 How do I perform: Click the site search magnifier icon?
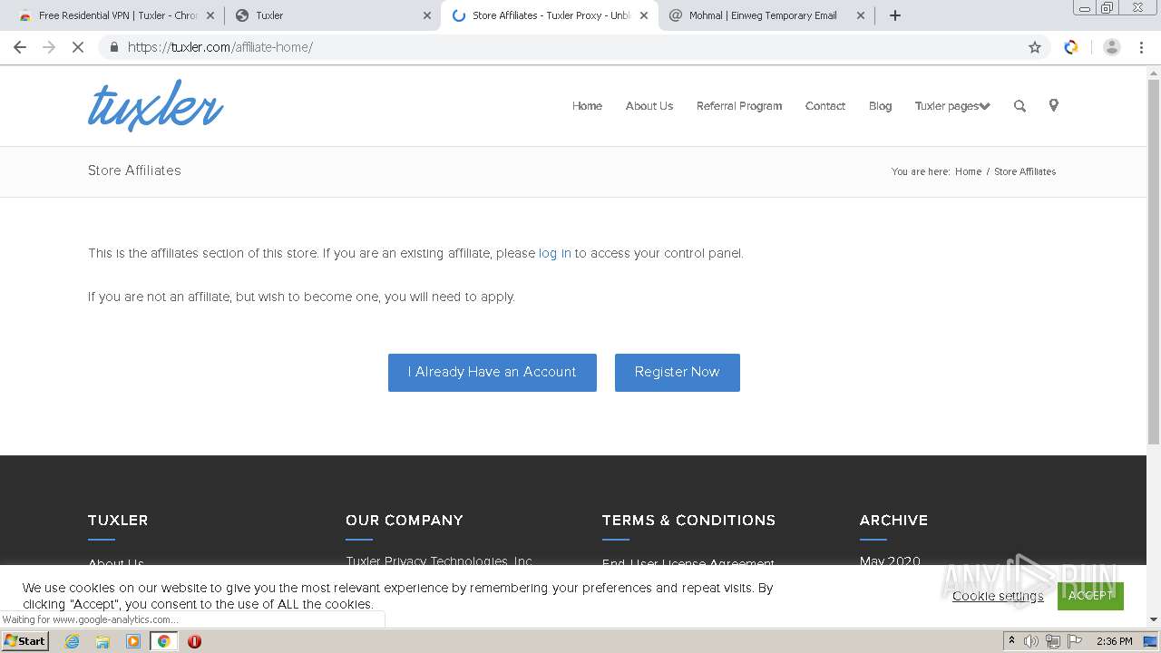[1020, 106]
